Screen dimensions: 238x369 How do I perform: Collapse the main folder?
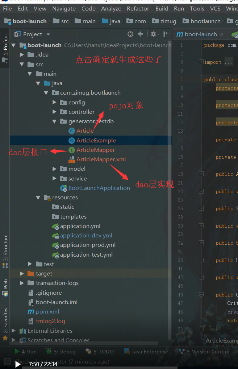pyautogui.click(x=30, y=74)
